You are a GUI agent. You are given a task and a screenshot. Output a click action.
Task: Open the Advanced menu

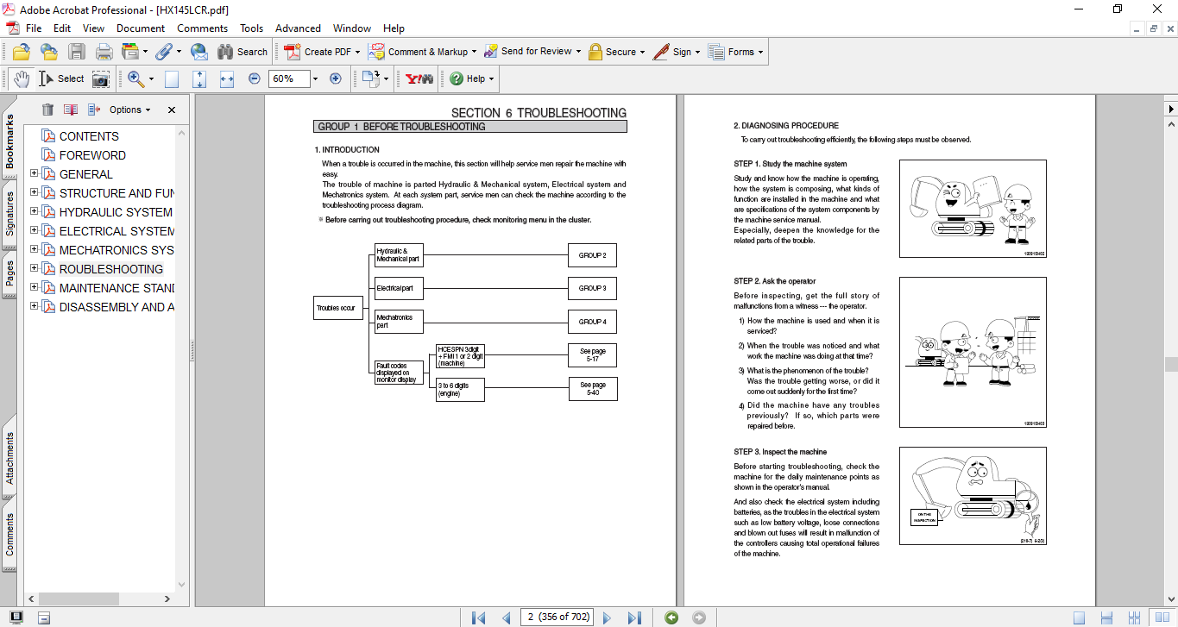click(299, 28)
